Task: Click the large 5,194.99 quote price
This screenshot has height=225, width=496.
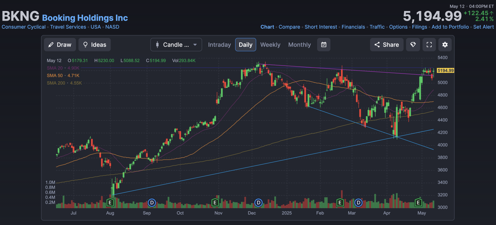Action: 432,16
